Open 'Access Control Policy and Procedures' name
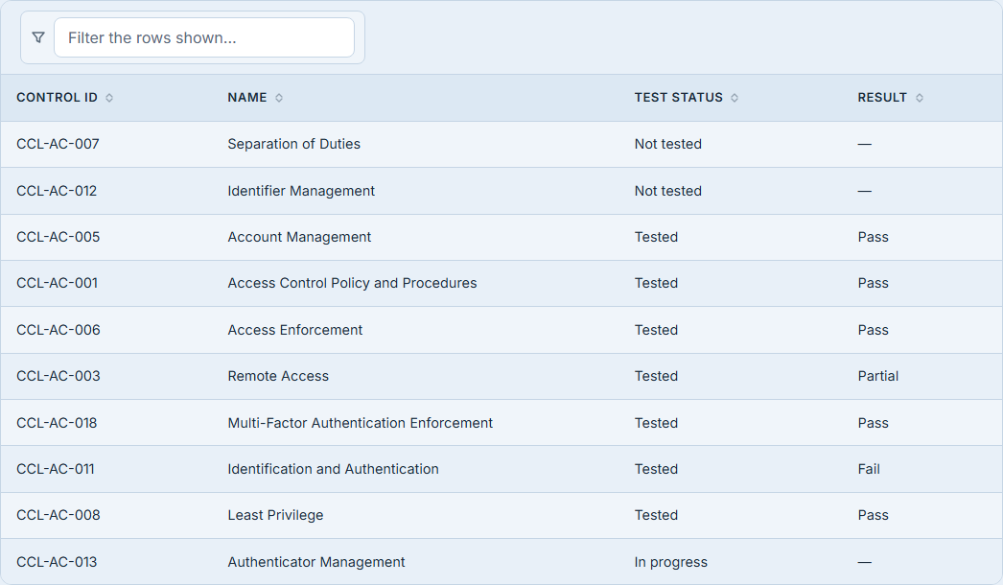 (x=353, y=283)
